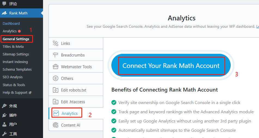Click the Analytics chart icon
The image size is (259, 138).
click(56, 114)
